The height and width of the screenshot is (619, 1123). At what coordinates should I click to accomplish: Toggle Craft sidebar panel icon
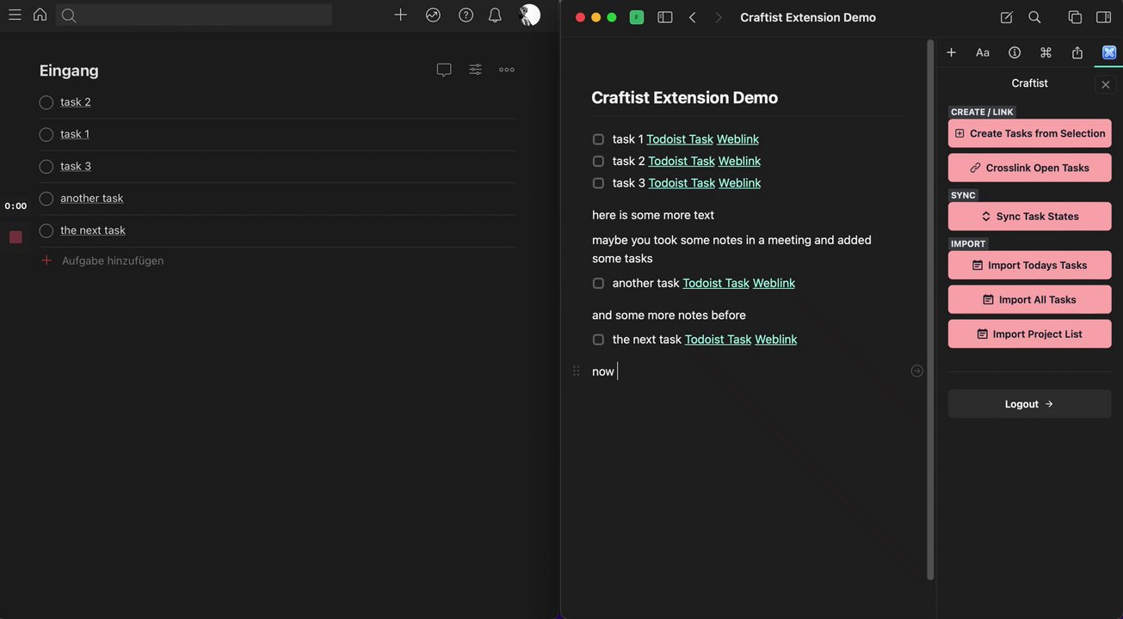tap(664, 17)
